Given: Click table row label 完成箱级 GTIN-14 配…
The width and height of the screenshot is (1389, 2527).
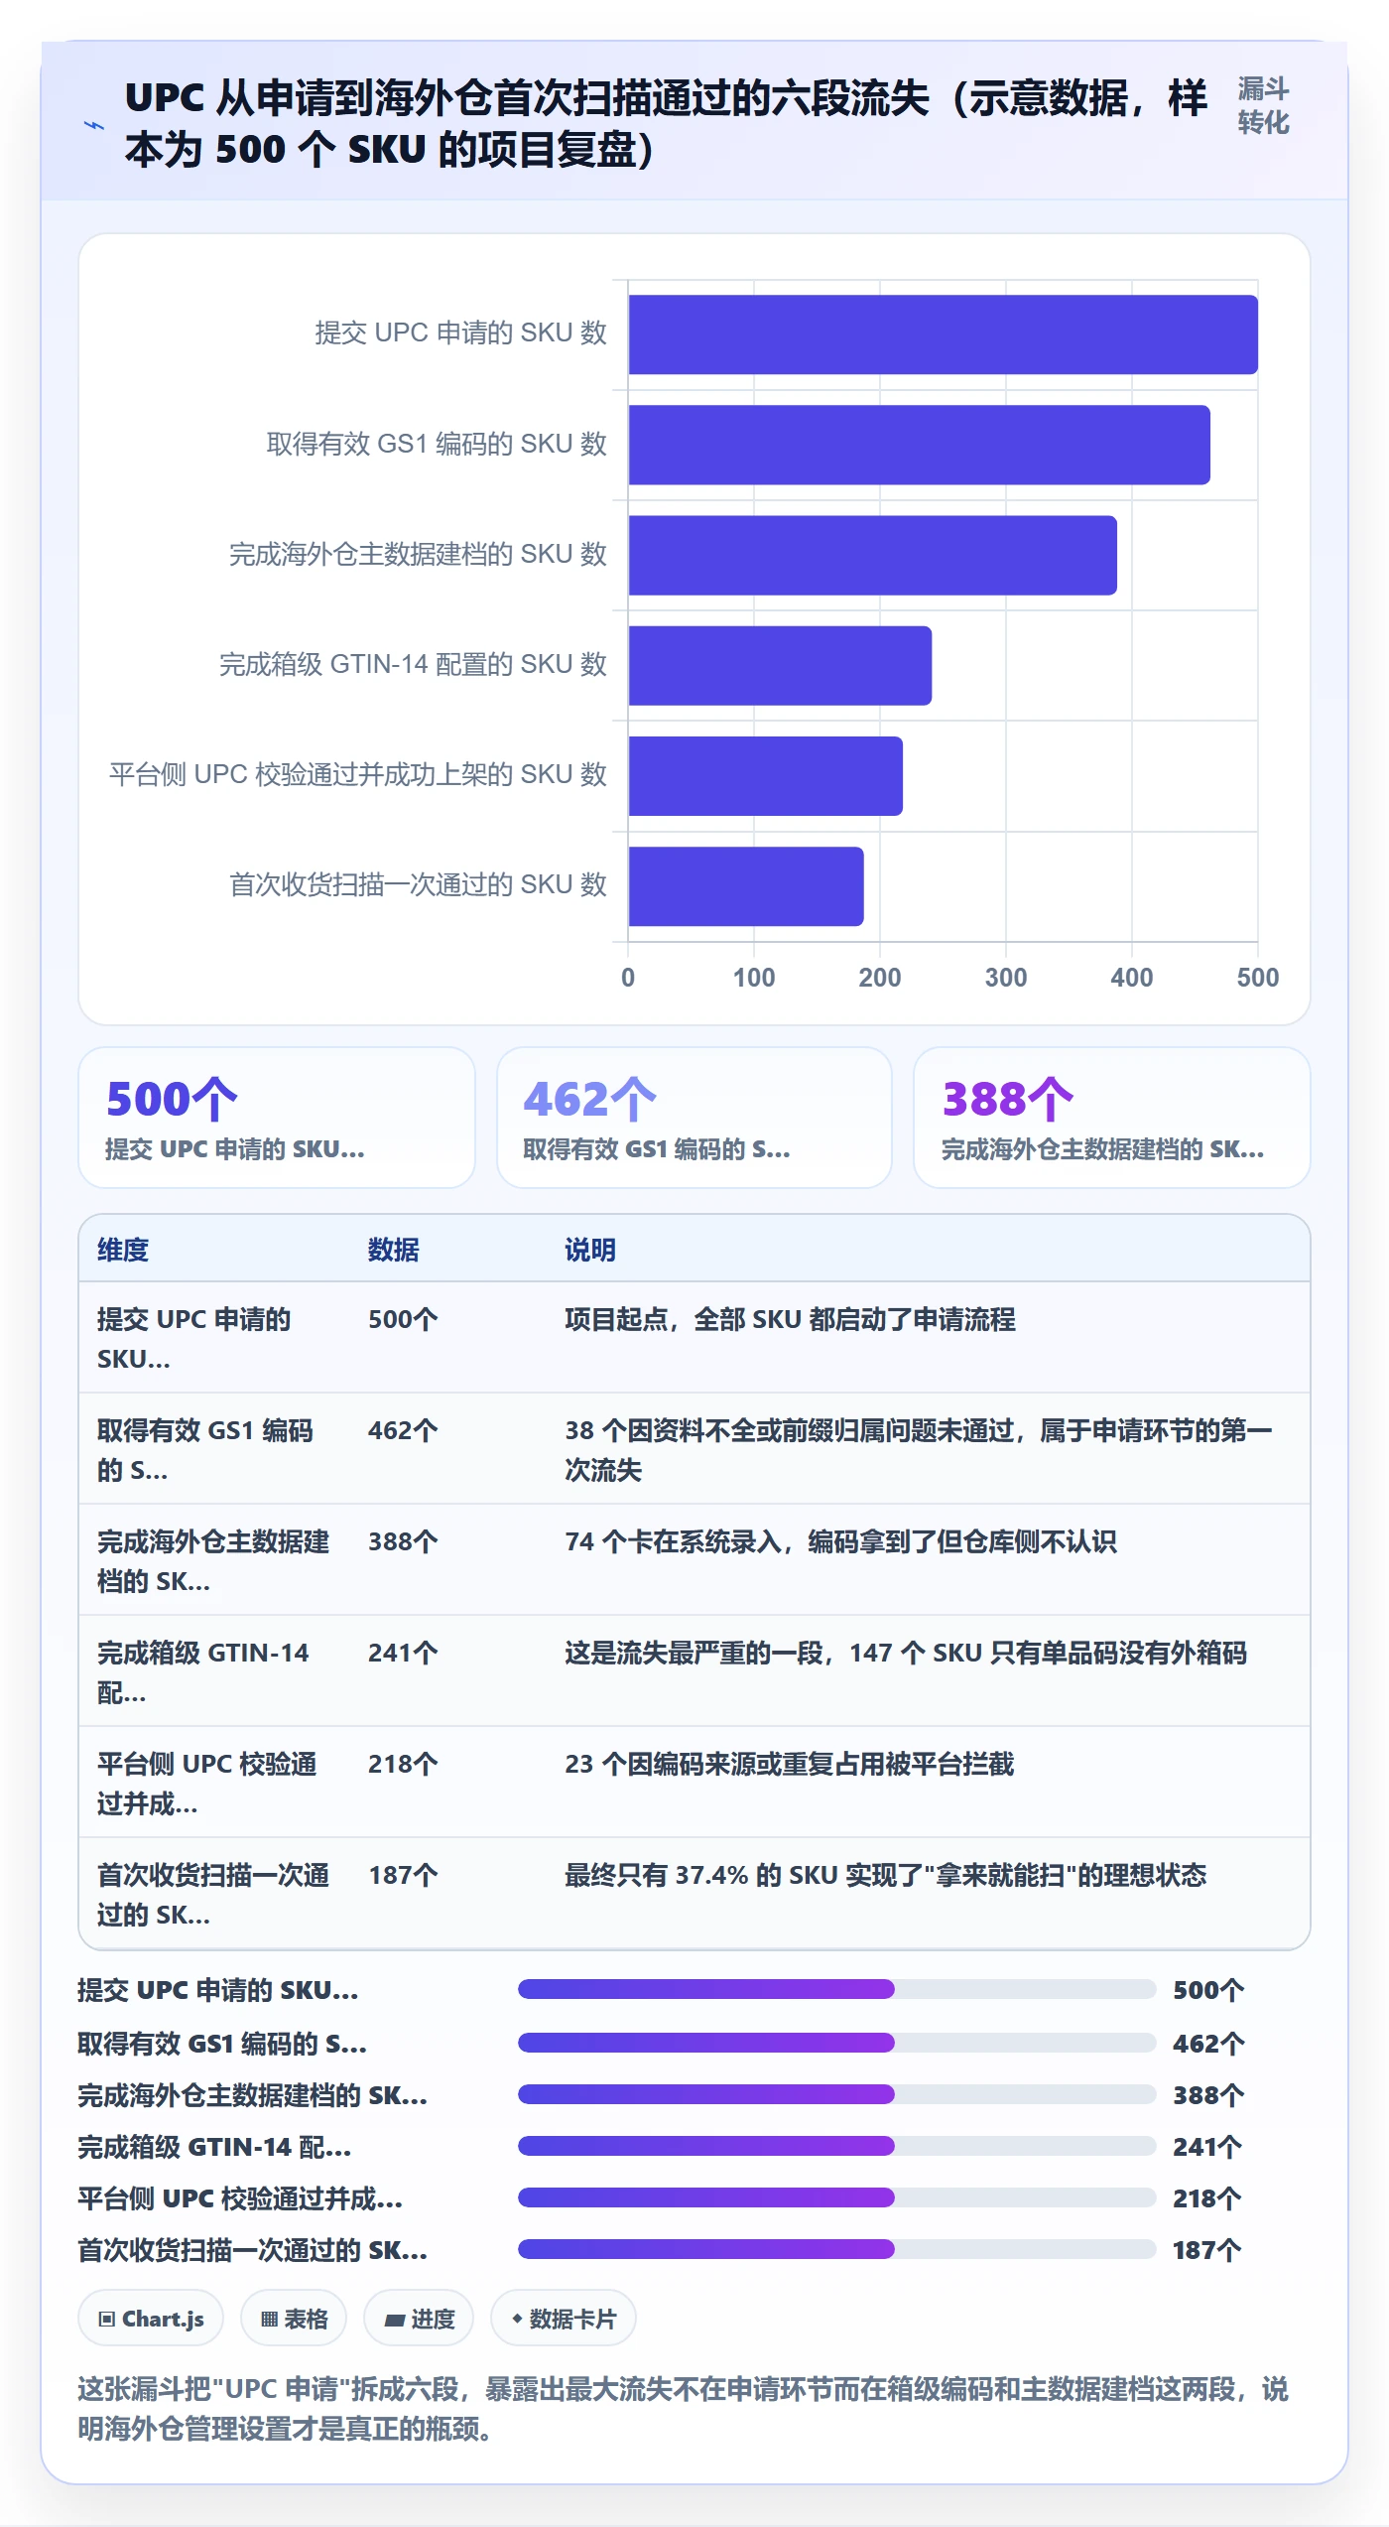Looking at the screenshot, I should pyautogui.click(x=203, y=1672).
